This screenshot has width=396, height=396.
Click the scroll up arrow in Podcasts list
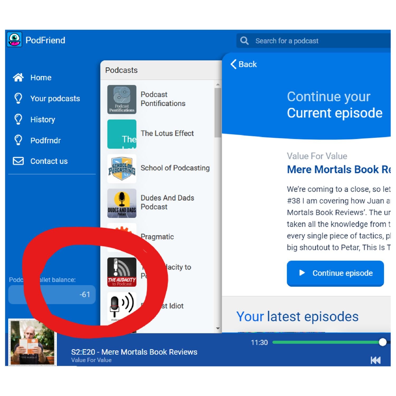tap(218, 84)
